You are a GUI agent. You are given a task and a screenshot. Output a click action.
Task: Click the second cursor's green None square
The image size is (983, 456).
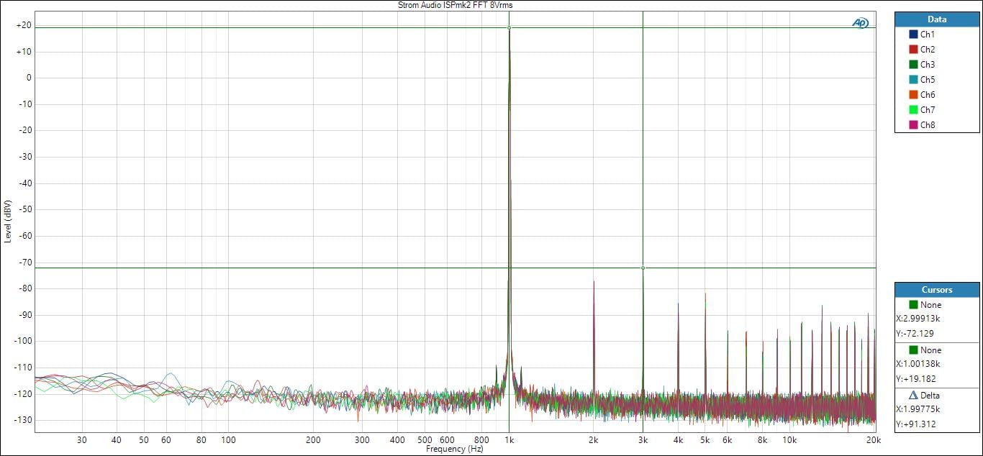(x=913, y=350)
